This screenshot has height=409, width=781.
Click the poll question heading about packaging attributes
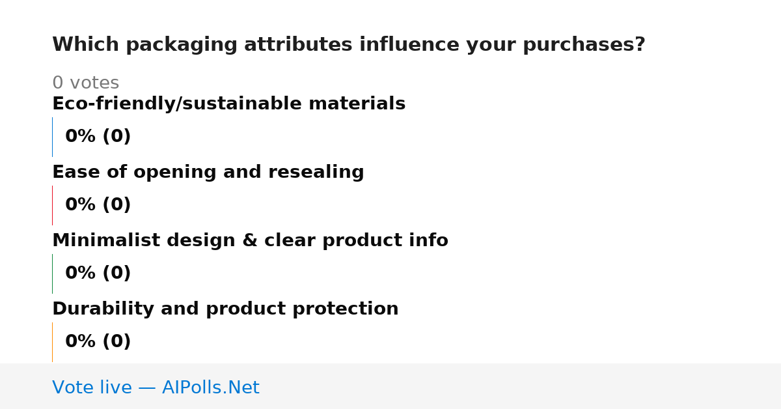(x=349, y=45)
